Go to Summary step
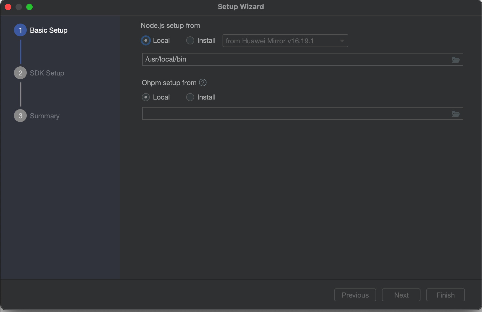 click(x=45, y=116)
